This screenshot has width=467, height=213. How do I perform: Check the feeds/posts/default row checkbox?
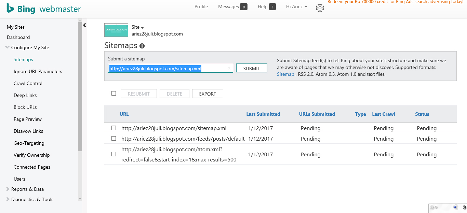tap(114, 139)
